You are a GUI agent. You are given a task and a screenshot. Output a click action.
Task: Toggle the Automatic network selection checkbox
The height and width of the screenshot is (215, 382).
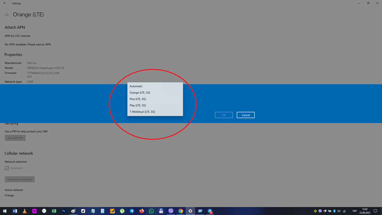[x=7, y=168]
